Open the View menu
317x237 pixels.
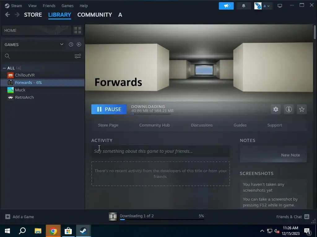(32, 6)
